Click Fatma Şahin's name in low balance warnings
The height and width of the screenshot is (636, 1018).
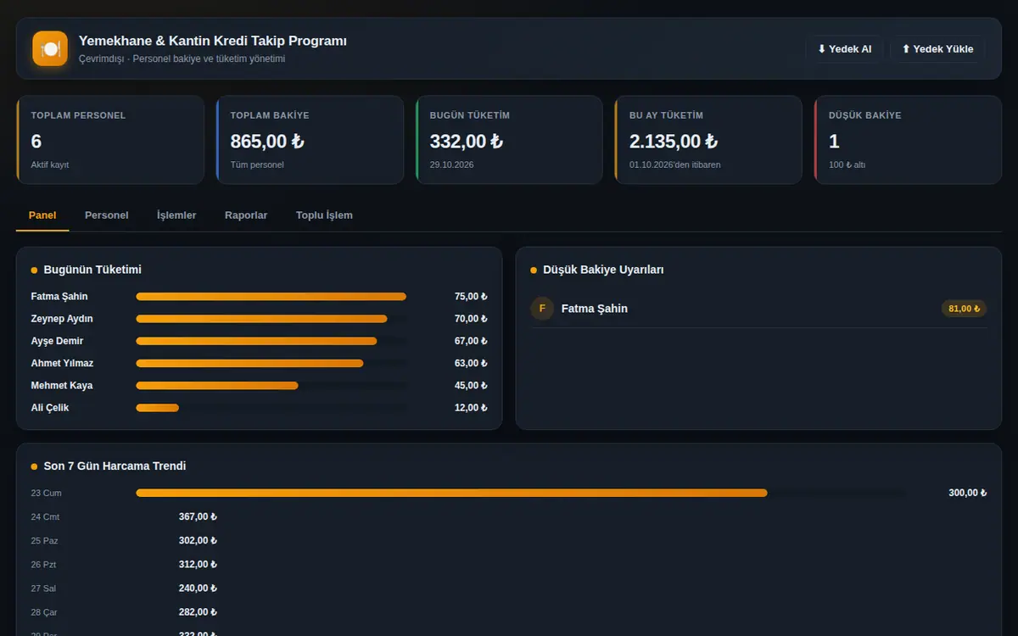tap(595, 309)
